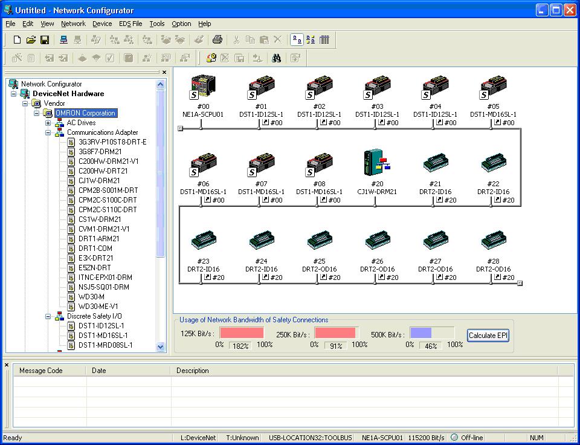Collapse the Discrete Safety I/O node
Image resolution: width=580 pixels, height=445 pixels.
pyautogui.click(x=48, y=316)
